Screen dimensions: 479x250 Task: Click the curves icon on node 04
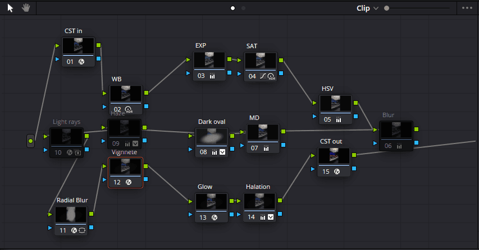click(263, 76)
